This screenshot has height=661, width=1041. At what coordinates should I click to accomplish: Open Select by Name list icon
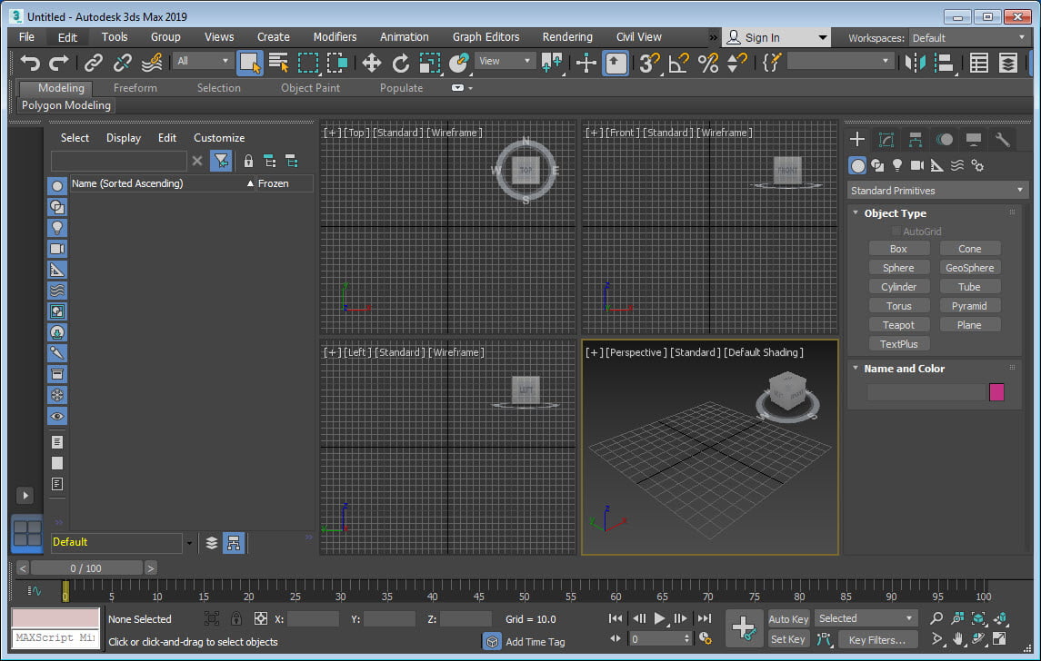pos(278,63)
